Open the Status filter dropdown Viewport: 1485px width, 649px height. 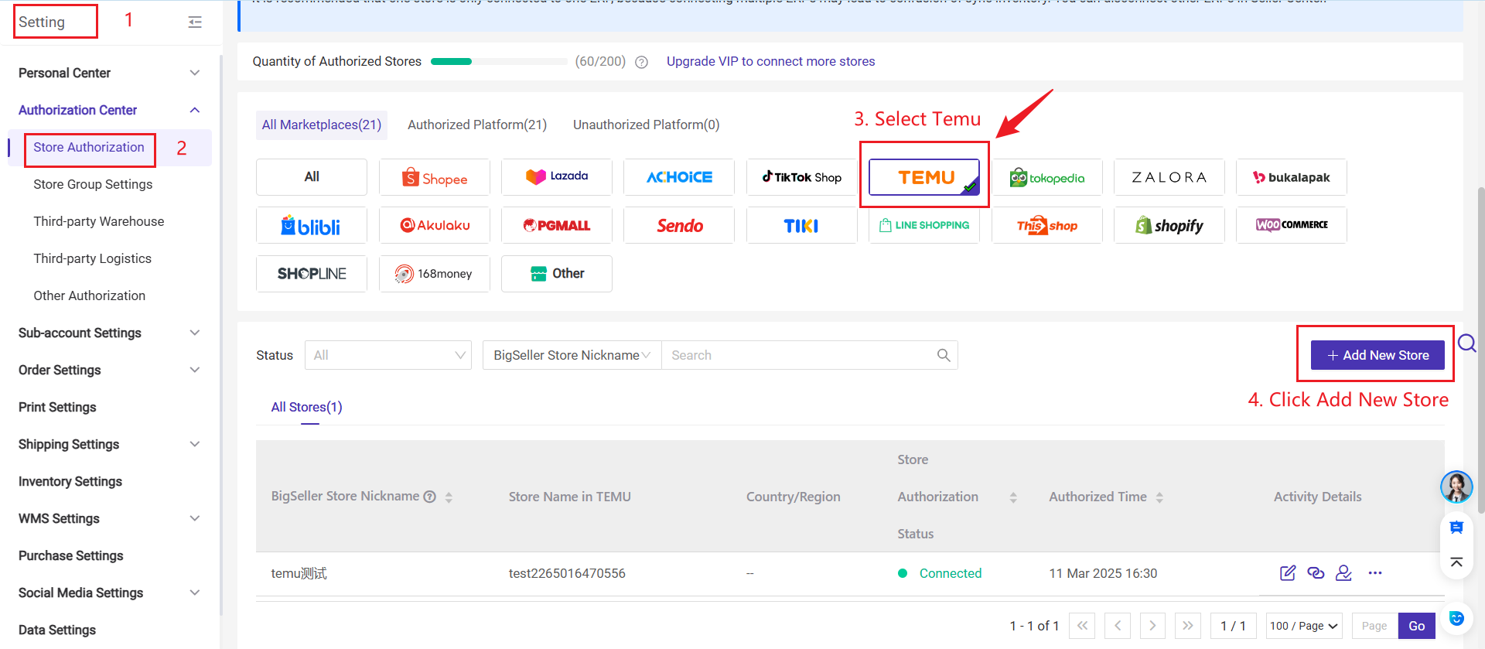coord(388,355)
